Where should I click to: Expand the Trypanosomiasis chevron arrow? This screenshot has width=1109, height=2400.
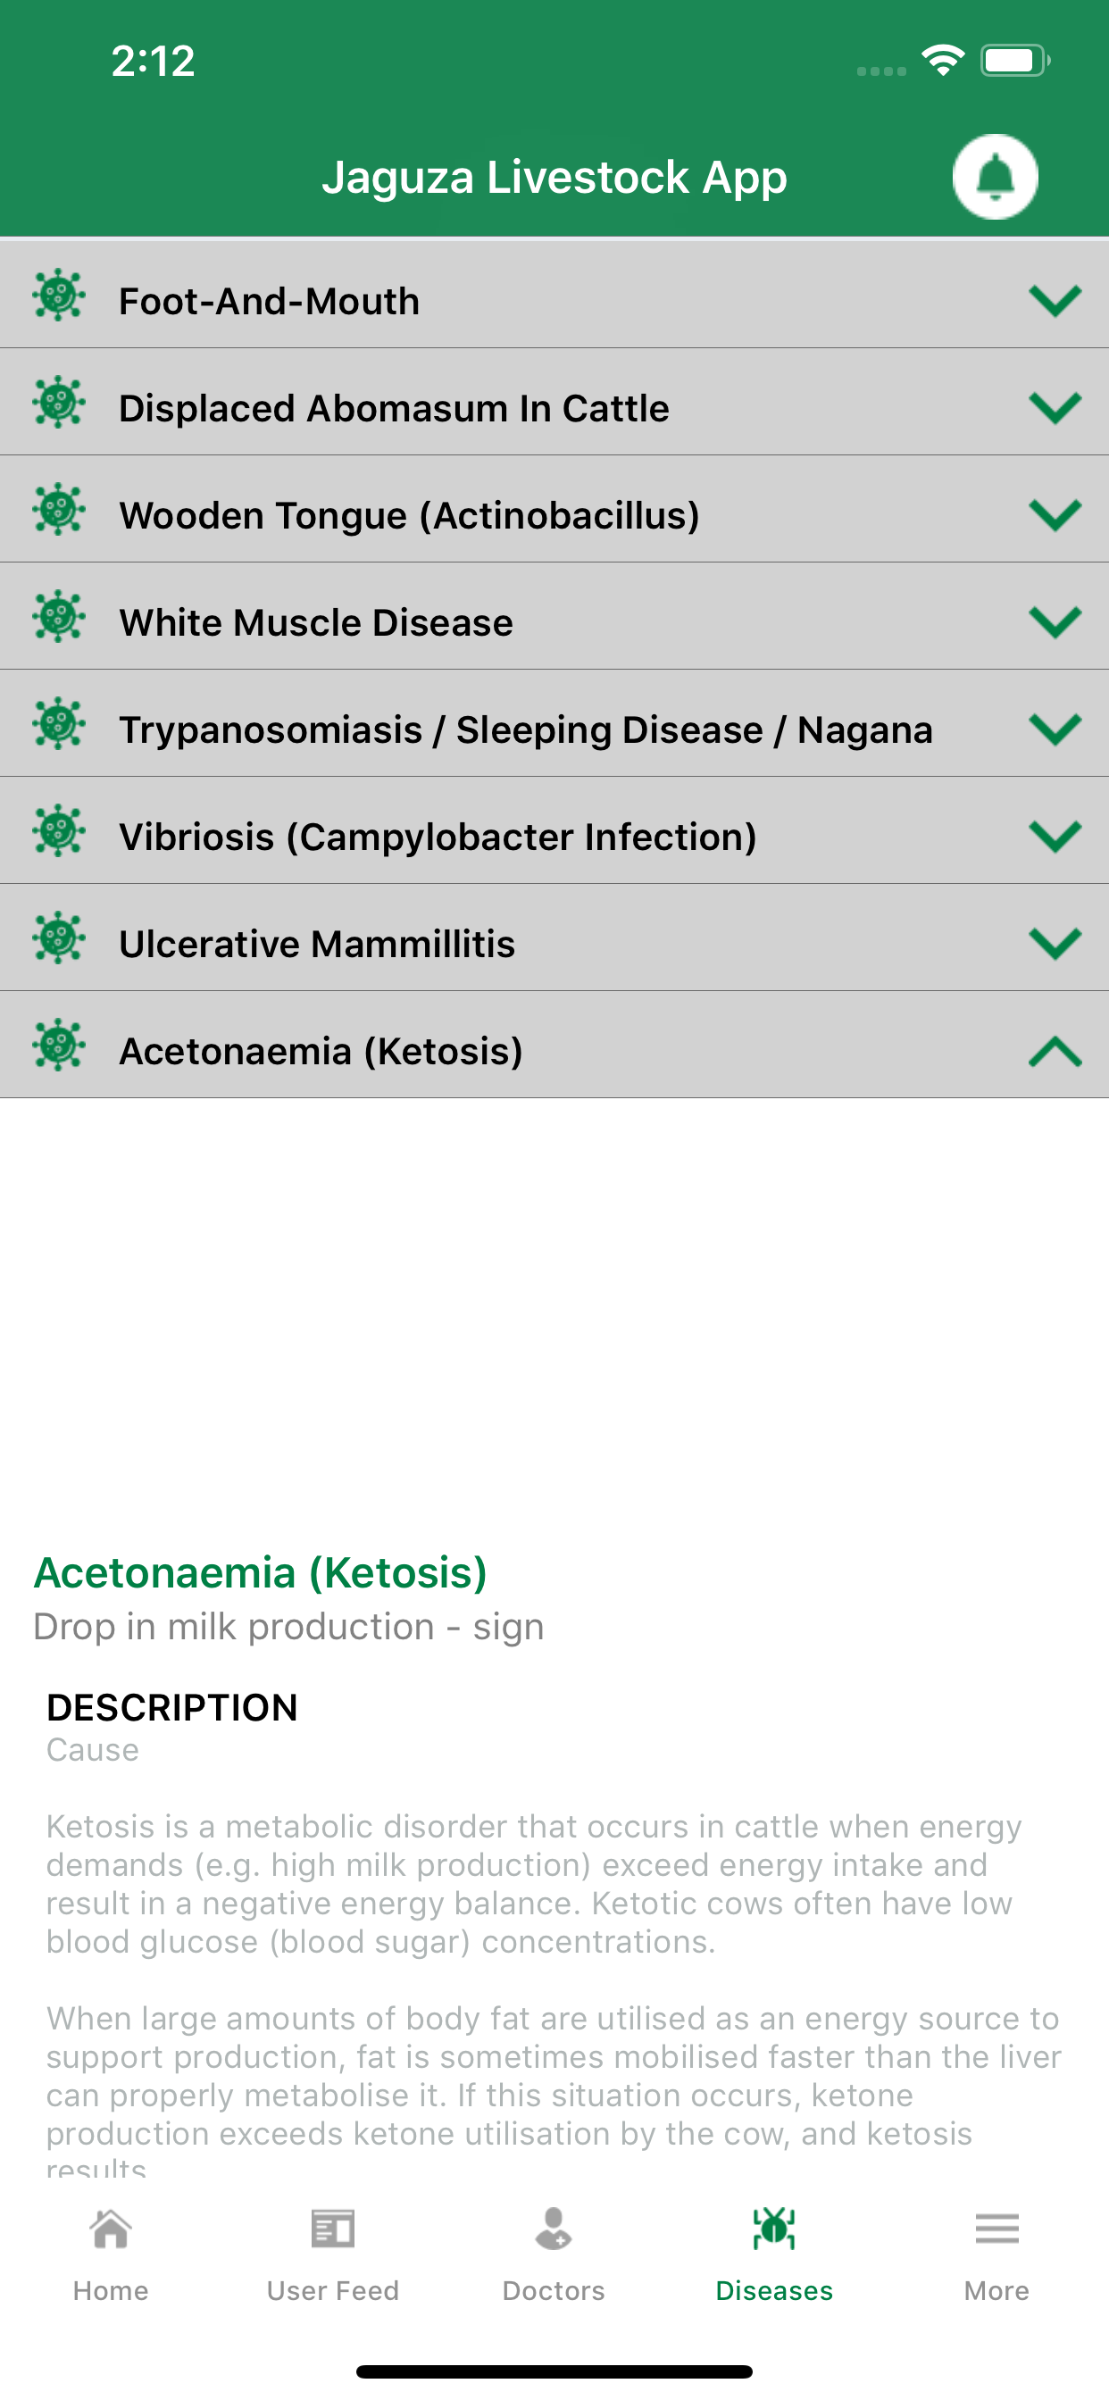(x=1055, y=729)
